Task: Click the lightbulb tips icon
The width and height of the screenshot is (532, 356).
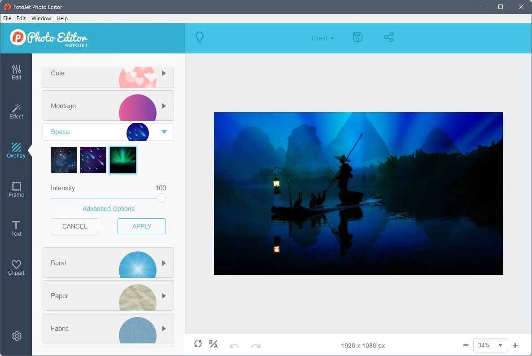Action: 200,37
